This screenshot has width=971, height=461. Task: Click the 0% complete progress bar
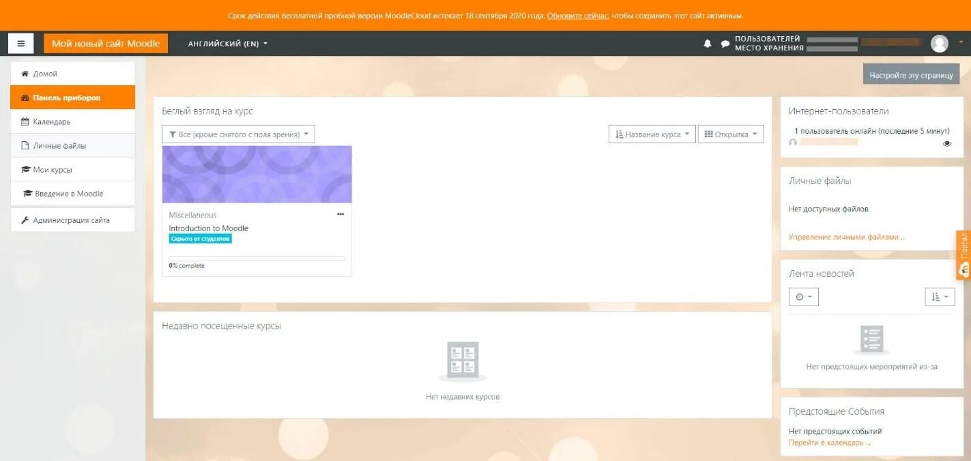257,258
